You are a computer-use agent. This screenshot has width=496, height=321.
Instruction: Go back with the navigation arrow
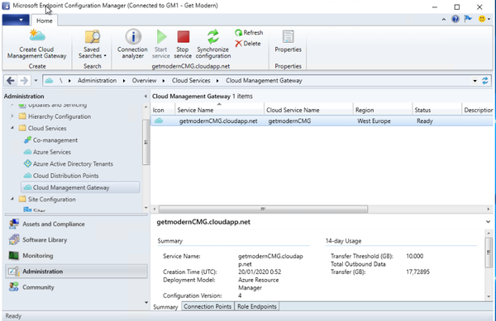click(x=11, y=81)
